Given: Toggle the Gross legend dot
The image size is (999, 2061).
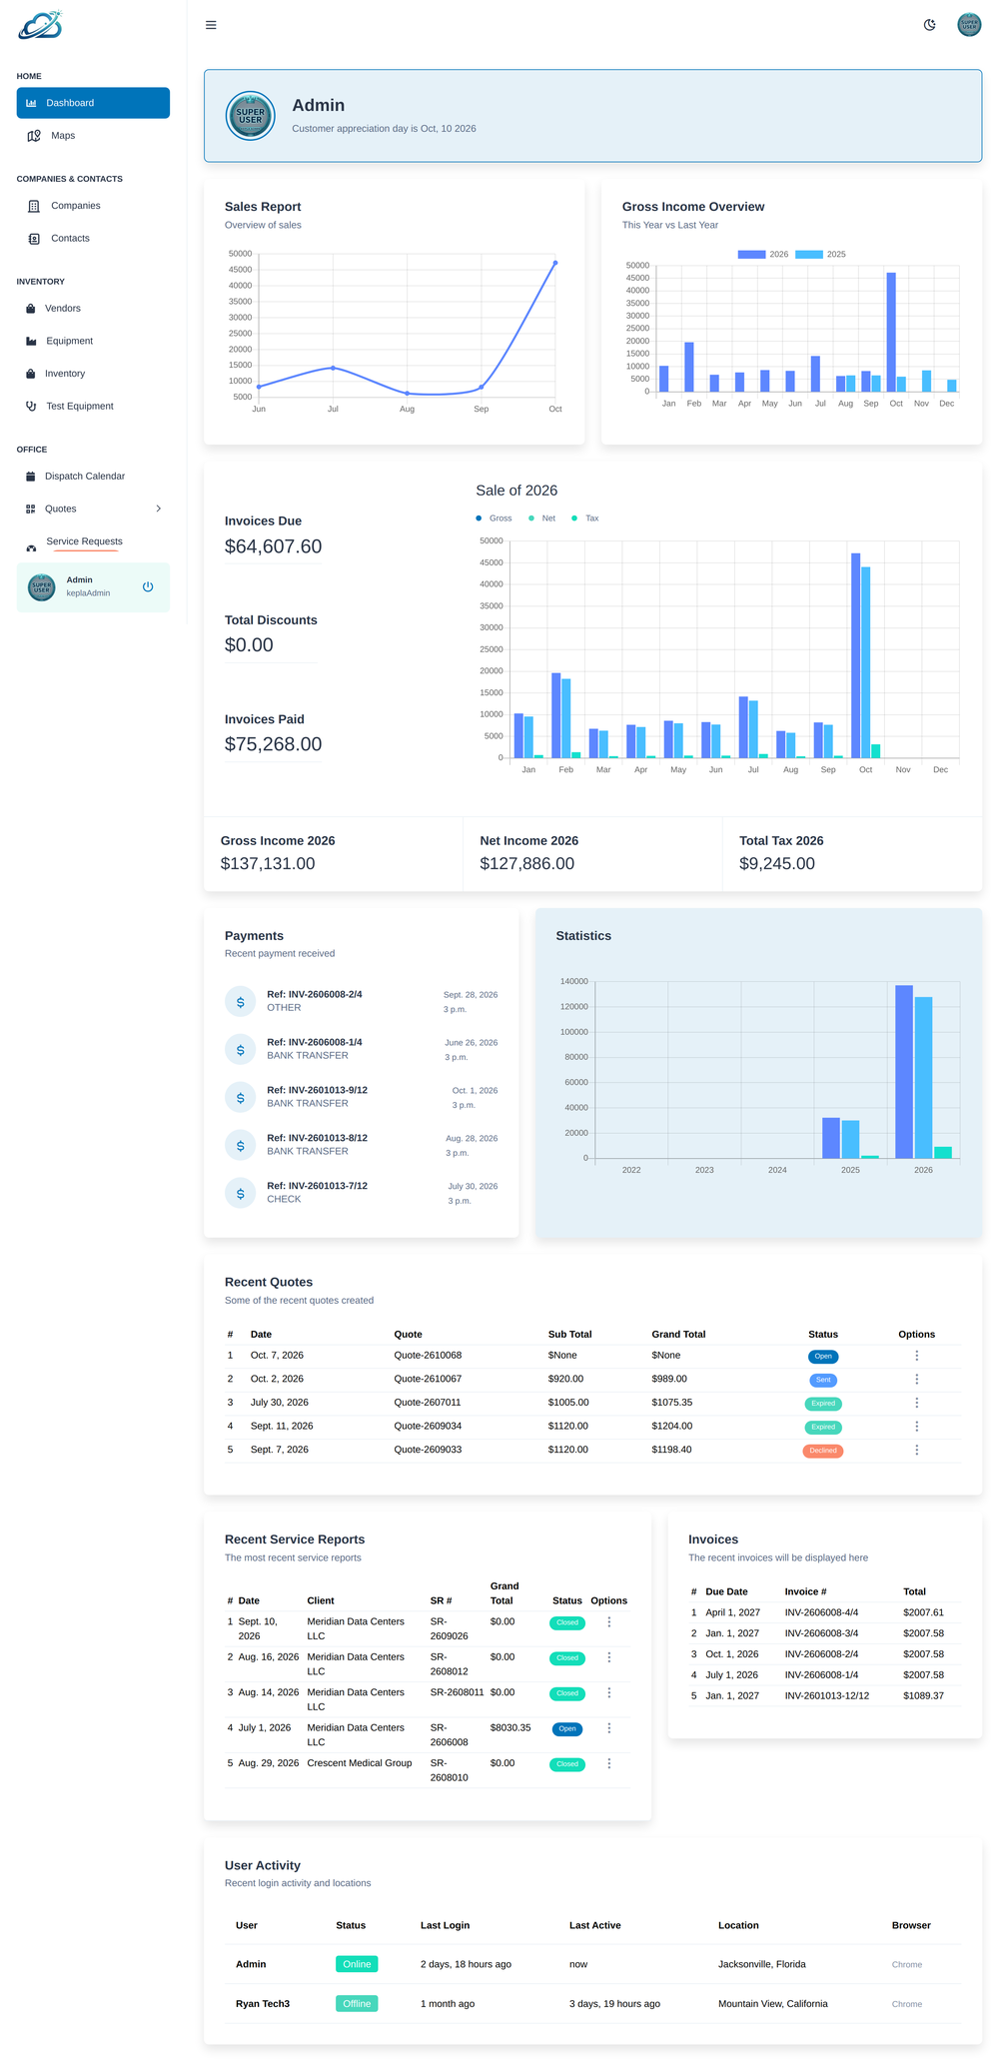Looking at the screenshot, I should tap(479, 518).
